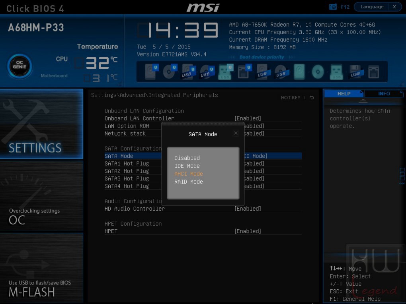Select the Onboard LAN Controller label
This screenshot has height=304, width=406.
click(x=139, y=118)
